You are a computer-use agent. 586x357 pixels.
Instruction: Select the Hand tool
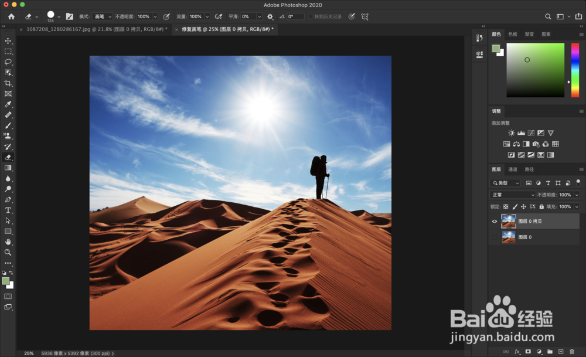[x=8, y=242]
